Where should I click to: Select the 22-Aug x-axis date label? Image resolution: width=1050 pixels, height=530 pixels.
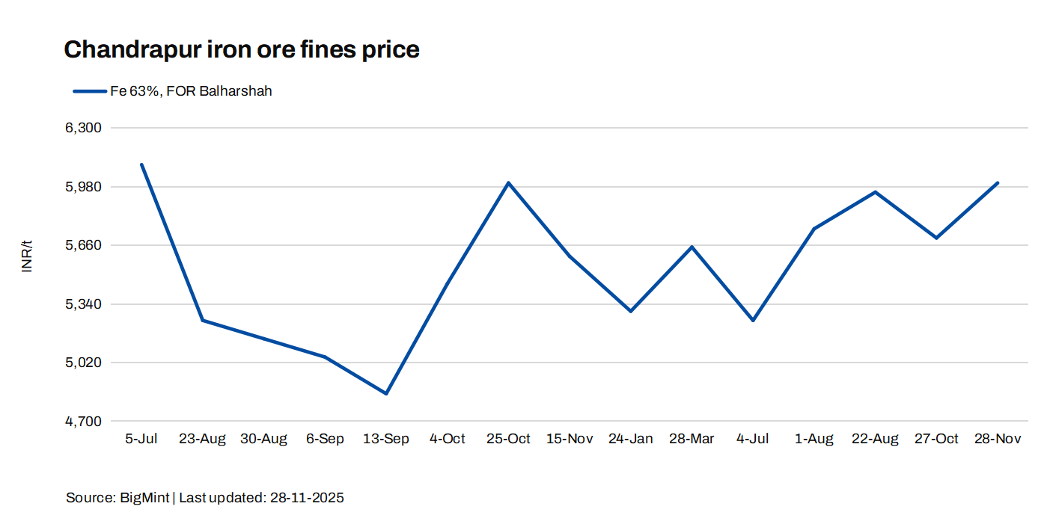[875, 439]
